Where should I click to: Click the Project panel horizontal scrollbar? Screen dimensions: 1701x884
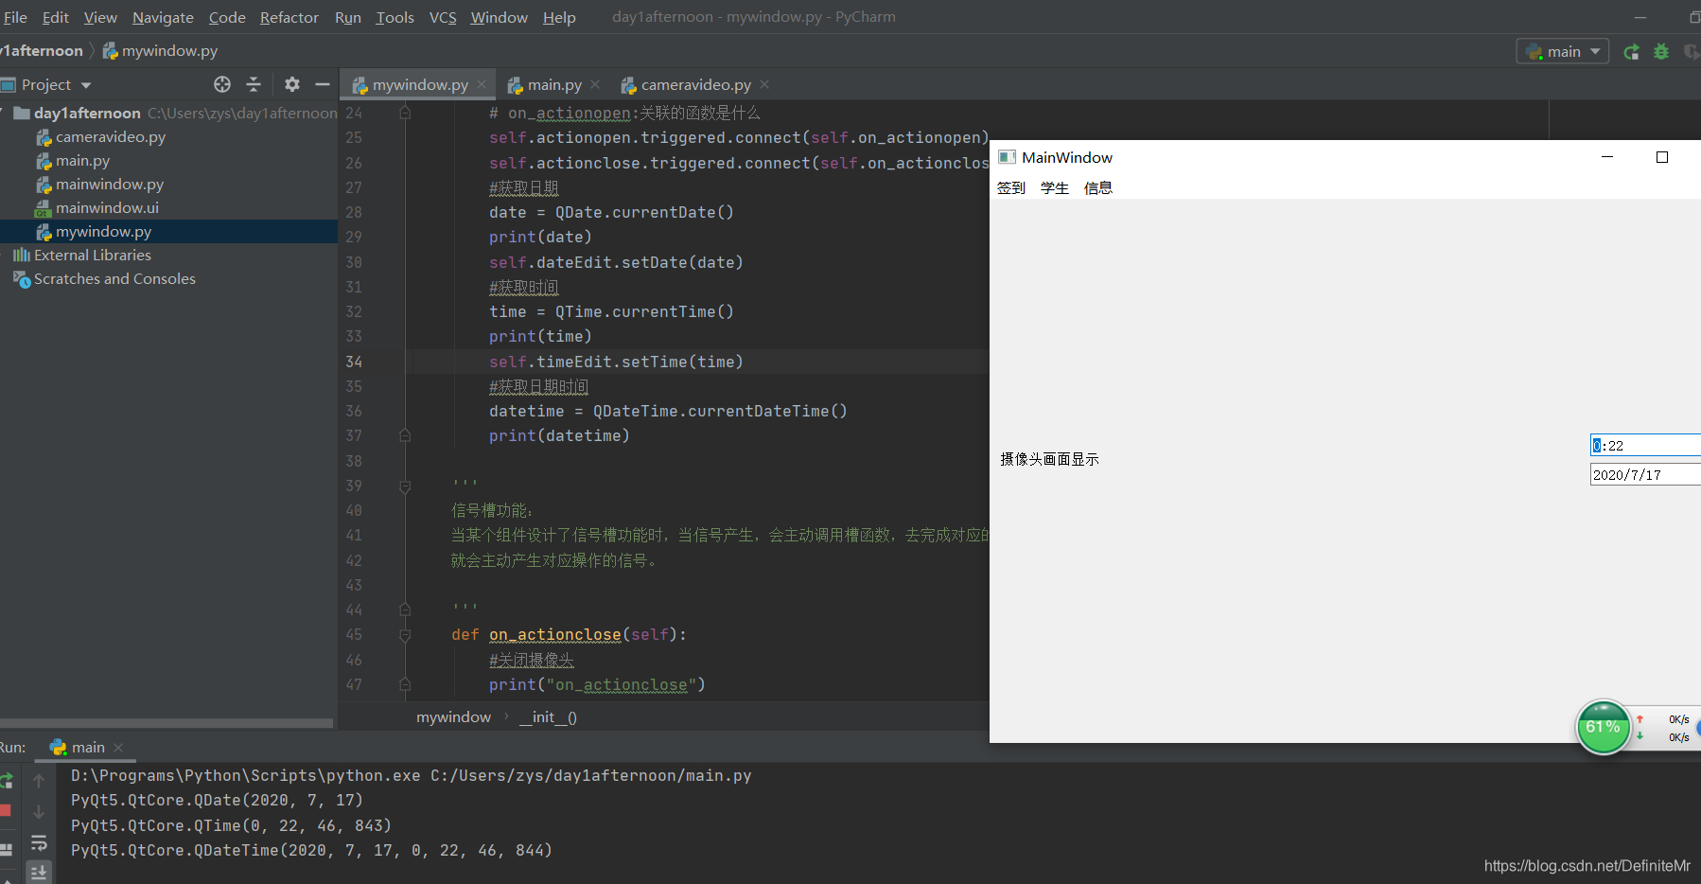click(167, 723)
